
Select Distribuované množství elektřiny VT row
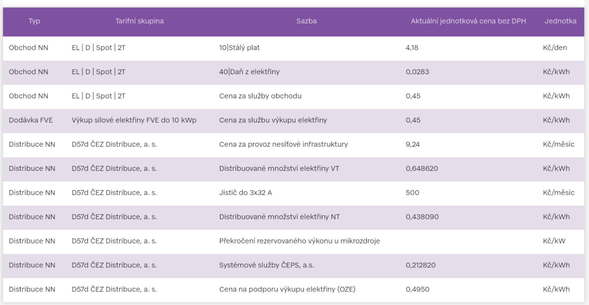279,168
